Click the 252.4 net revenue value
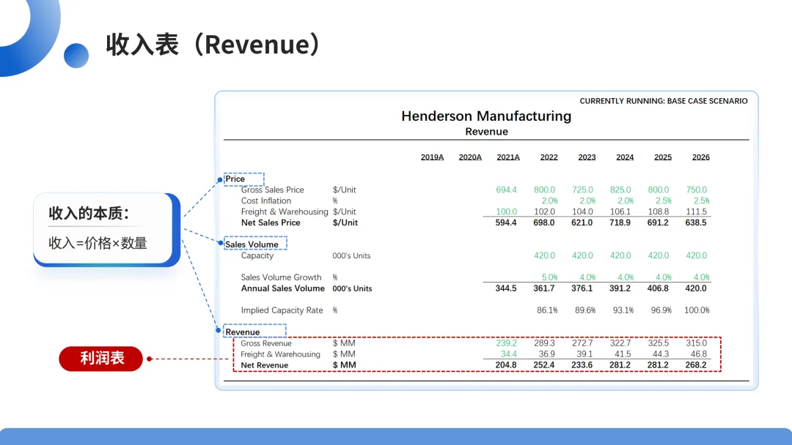 coord(543,365)
